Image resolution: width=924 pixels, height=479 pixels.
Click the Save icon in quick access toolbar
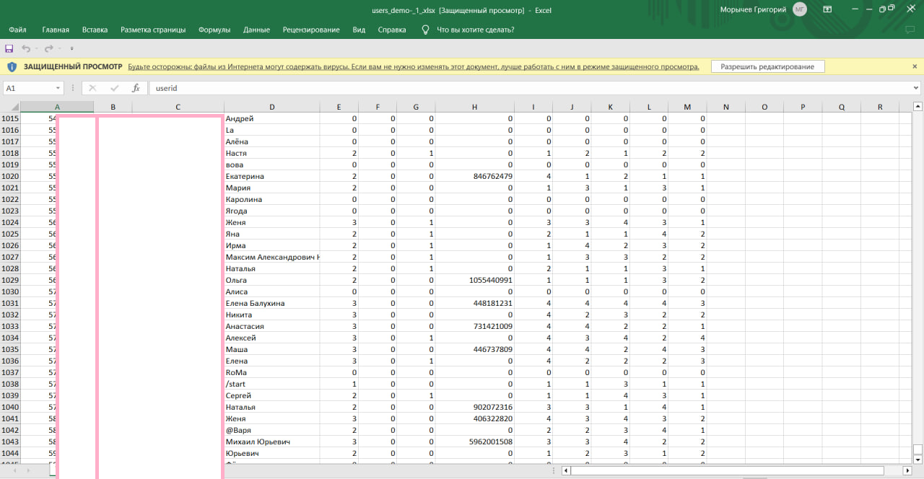pos(9,48)
